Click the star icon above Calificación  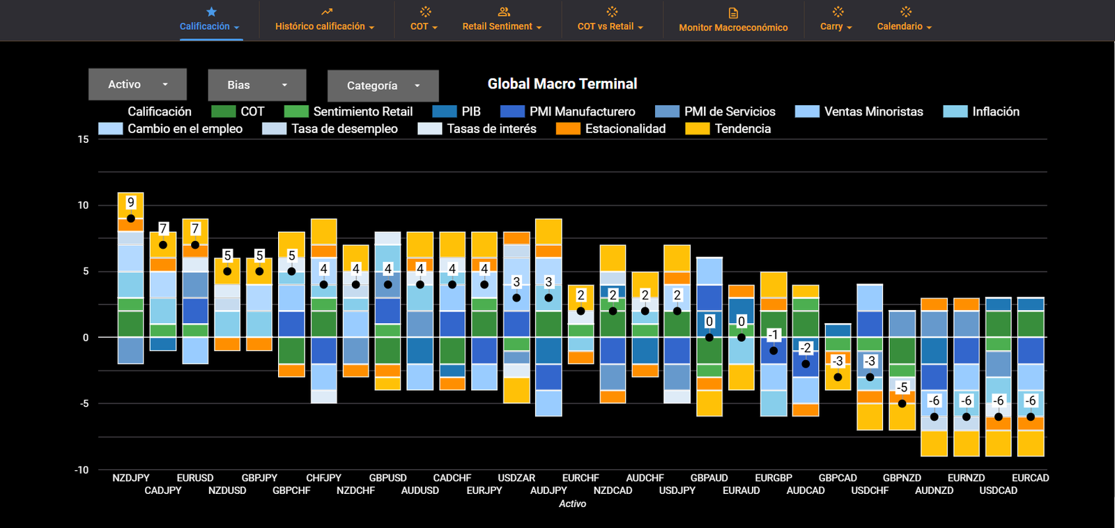click(211, 12)
